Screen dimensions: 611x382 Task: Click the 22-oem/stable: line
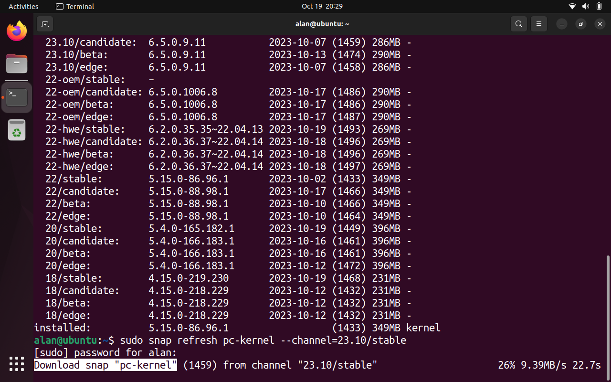100,80
